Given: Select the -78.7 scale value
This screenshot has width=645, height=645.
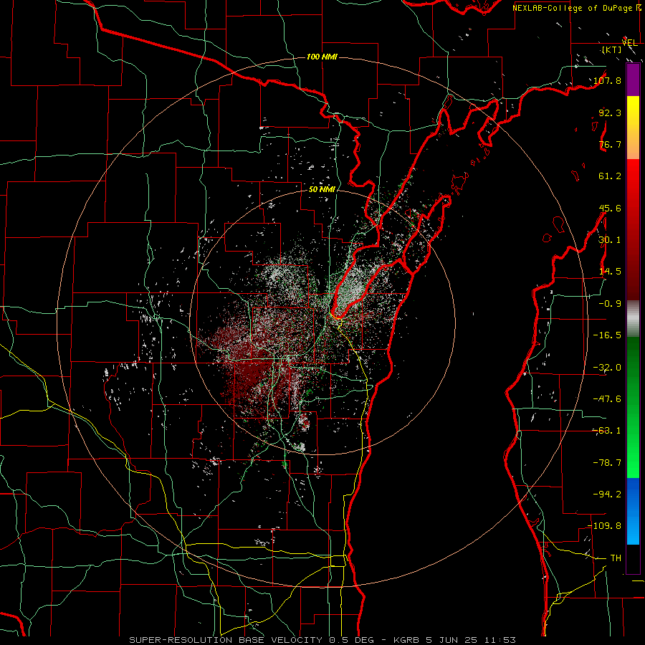Looking at the screenshot, I should coord(607,463).
